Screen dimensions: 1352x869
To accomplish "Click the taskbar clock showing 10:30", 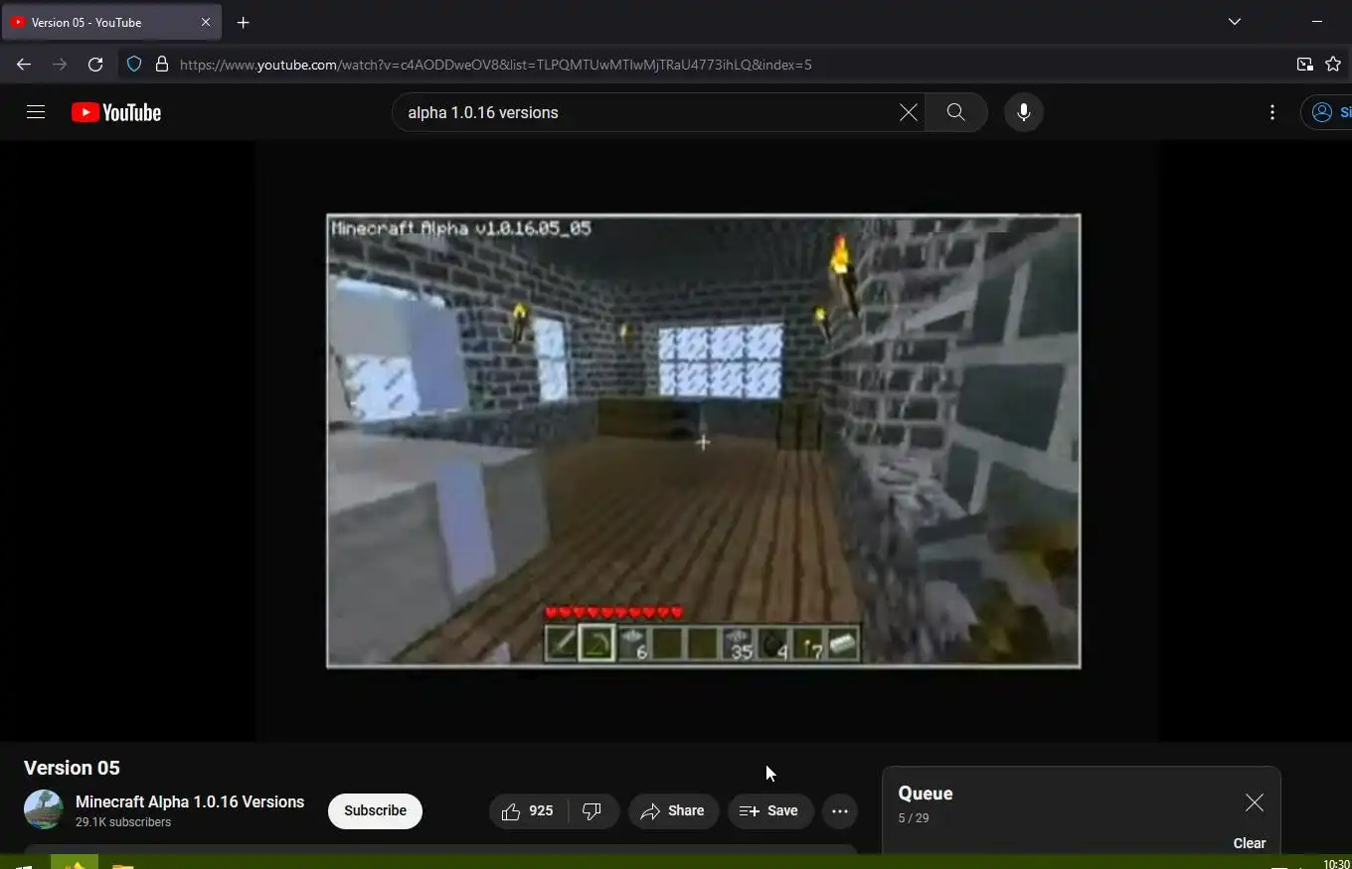I will (1336, 864).
